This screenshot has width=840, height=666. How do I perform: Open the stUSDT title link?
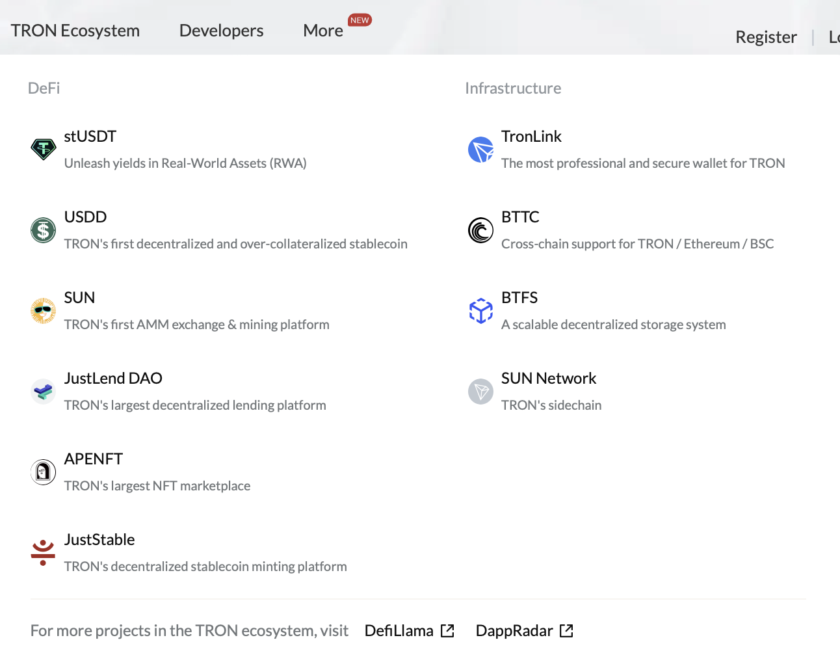click(90, 137)
